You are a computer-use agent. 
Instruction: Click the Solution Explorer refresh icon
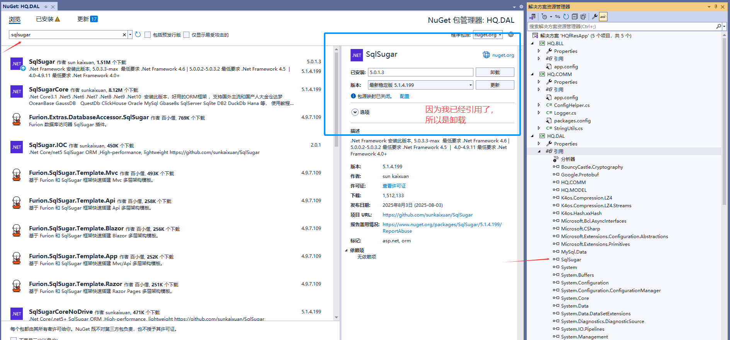(566, 17)
